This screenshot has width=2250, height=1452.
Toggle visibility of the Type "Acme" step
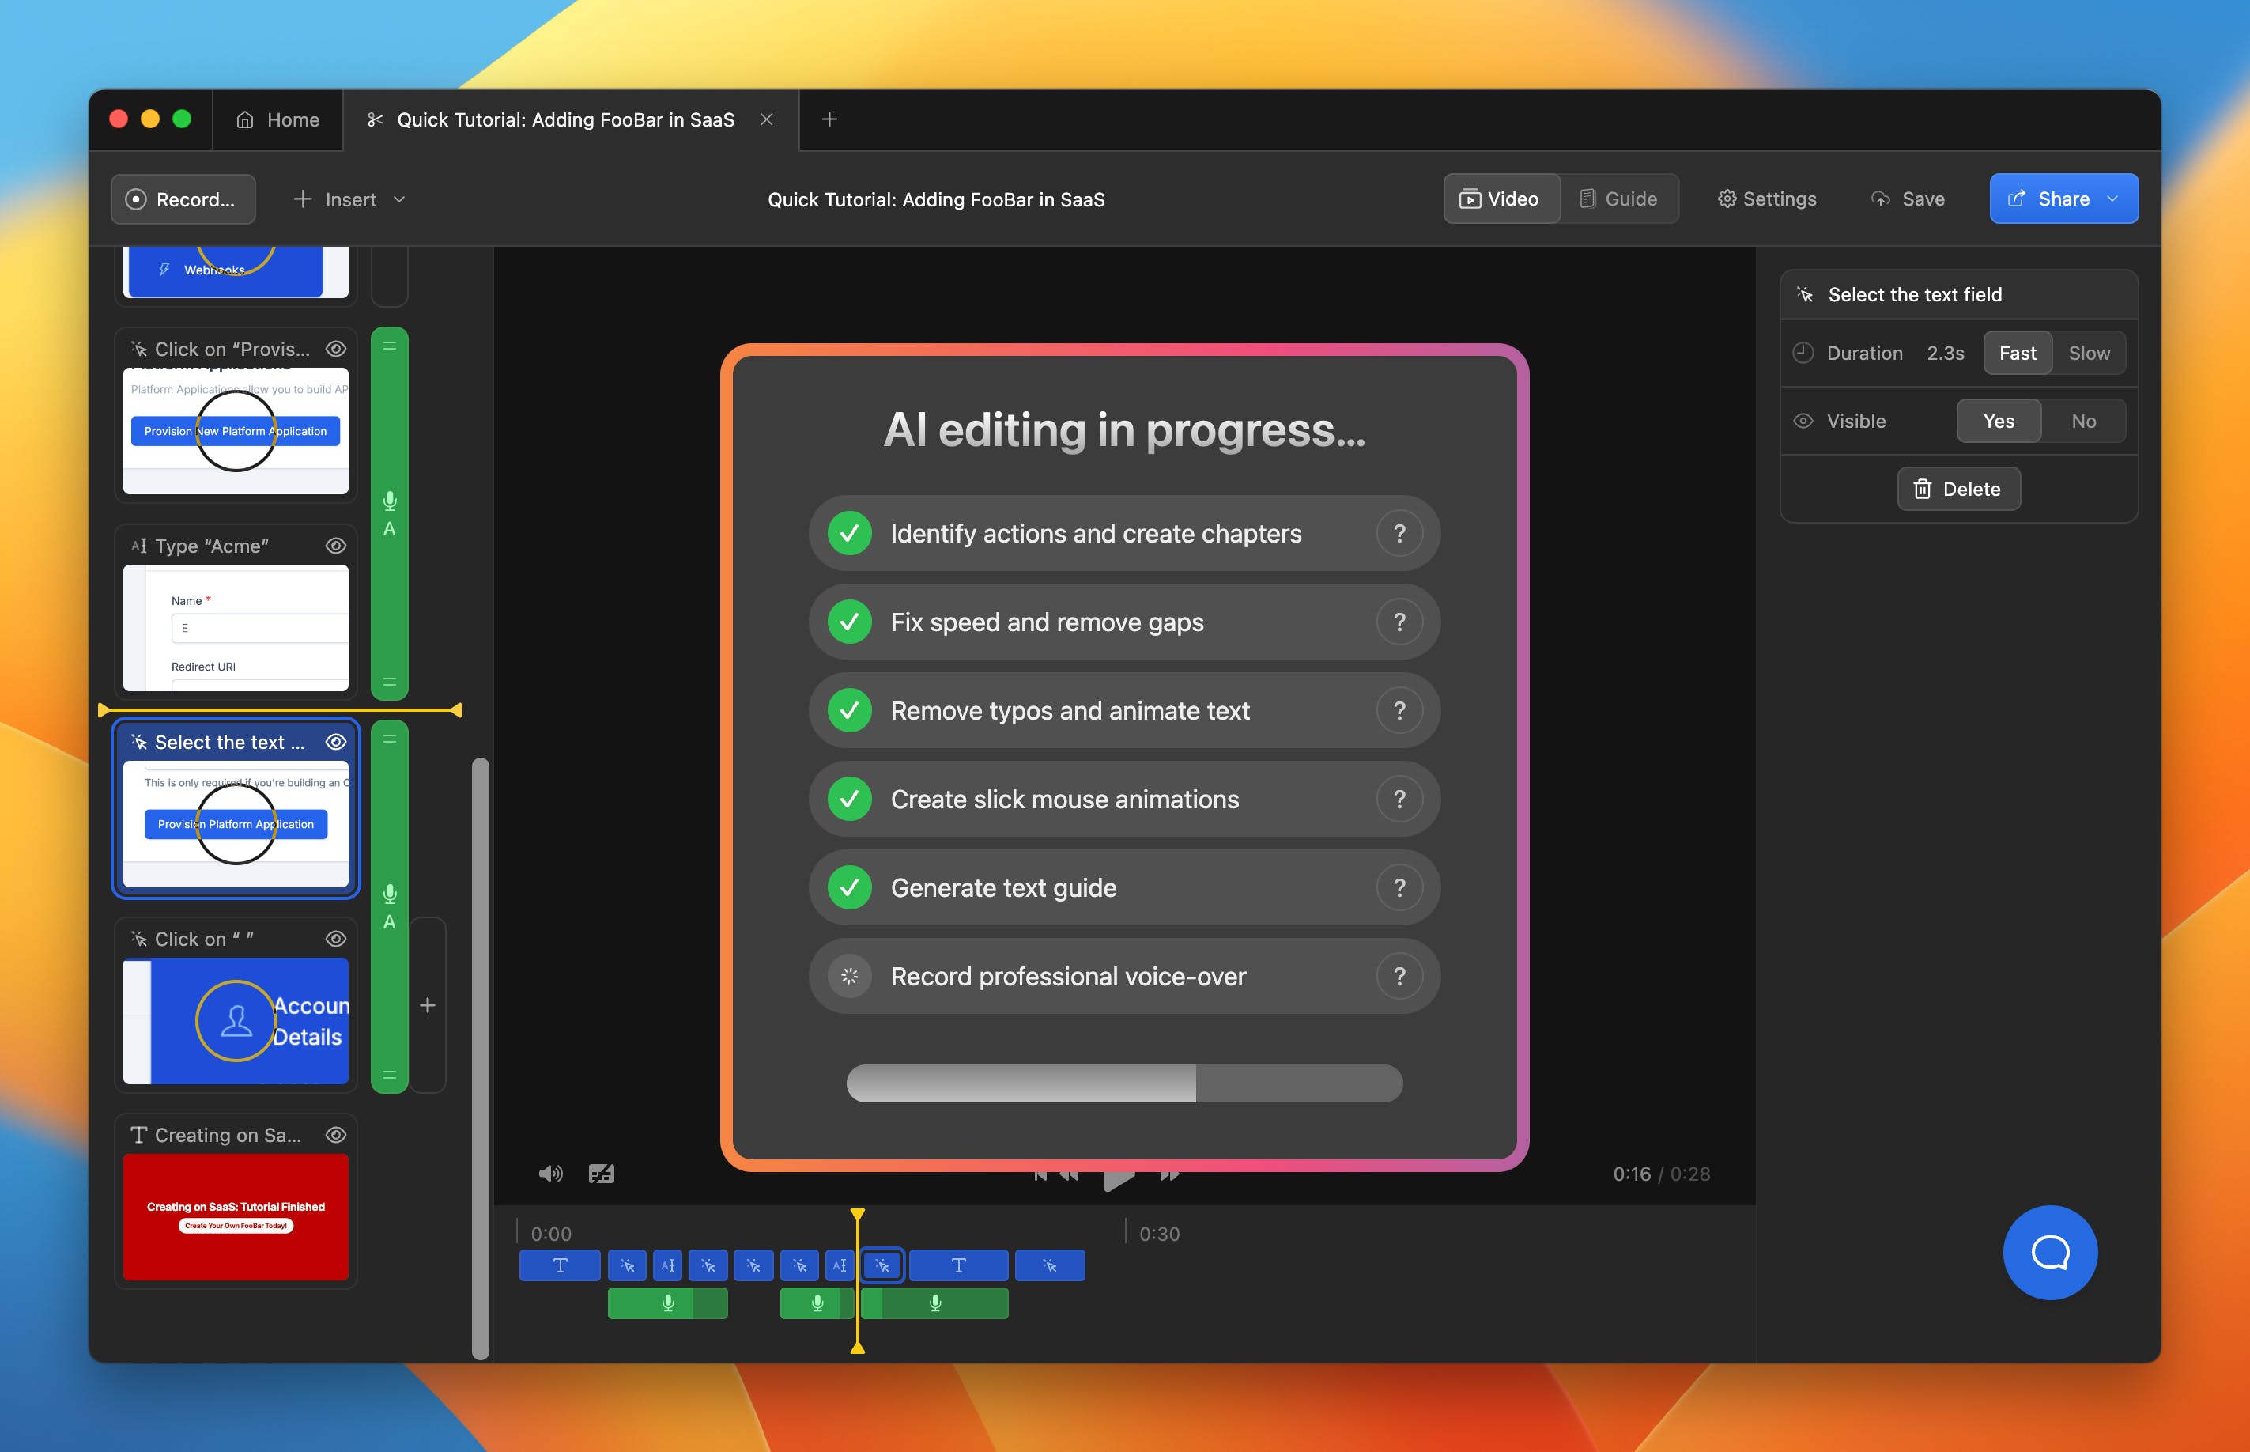(335, 546)
